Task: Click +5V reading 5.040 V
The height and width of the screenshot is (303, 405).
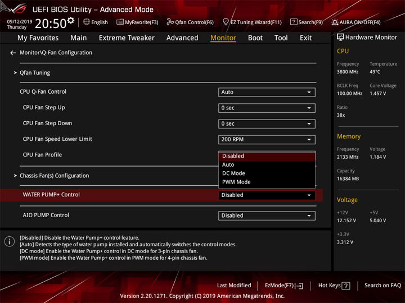Action: tap(377, 221)
